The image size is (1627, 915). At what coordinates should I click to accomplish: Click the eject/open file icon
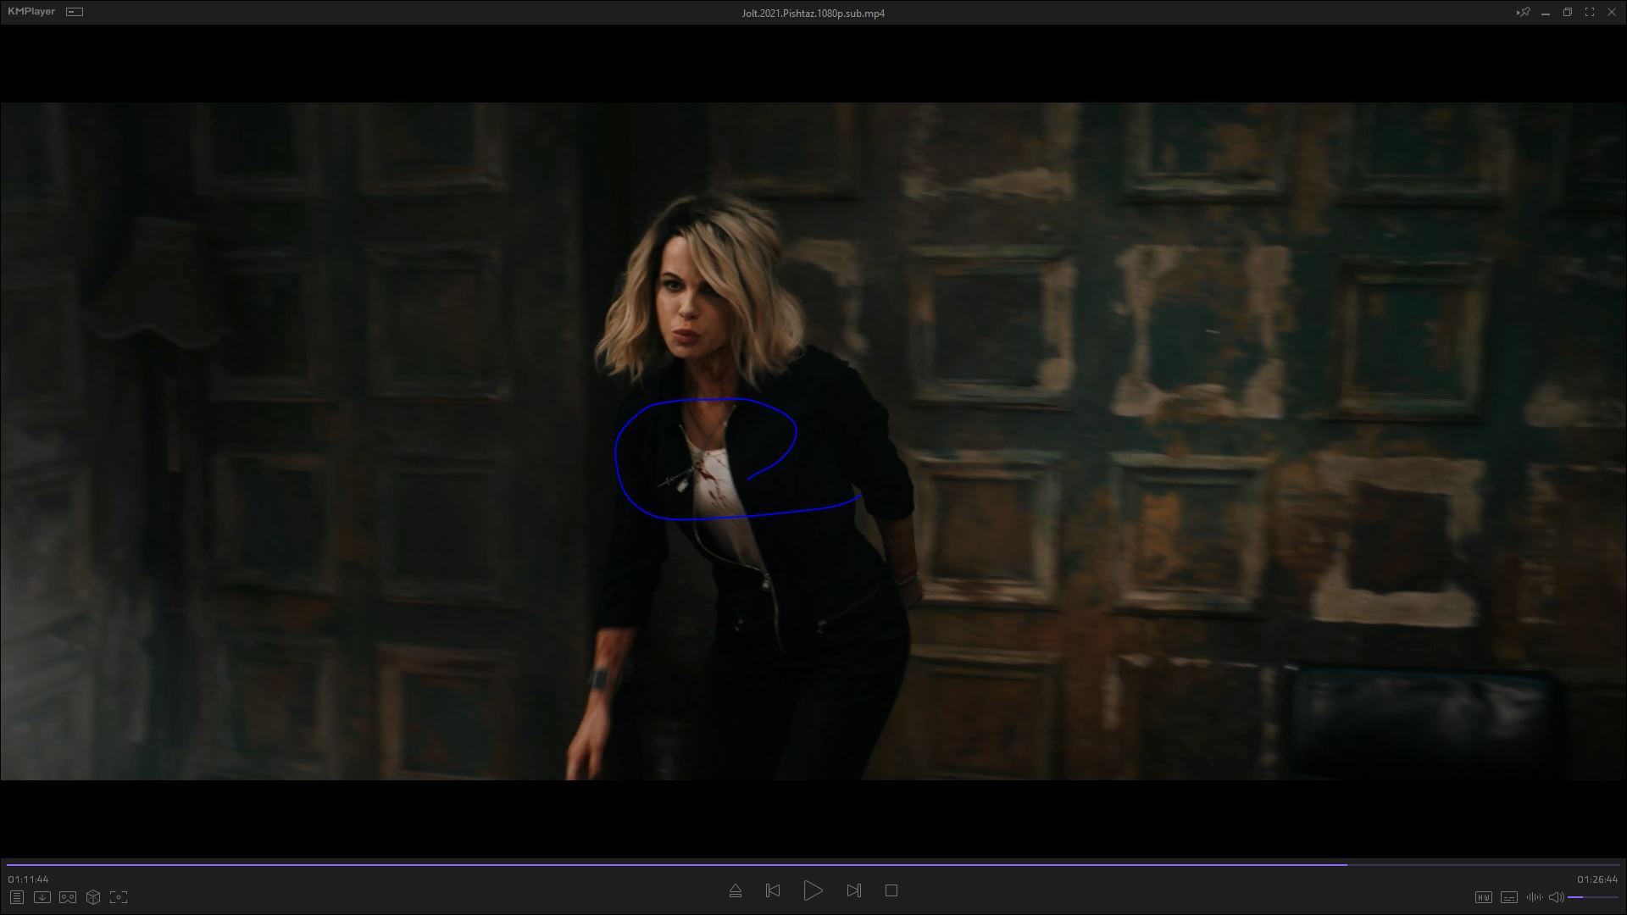pyautogui.click(x=736, y=891)
